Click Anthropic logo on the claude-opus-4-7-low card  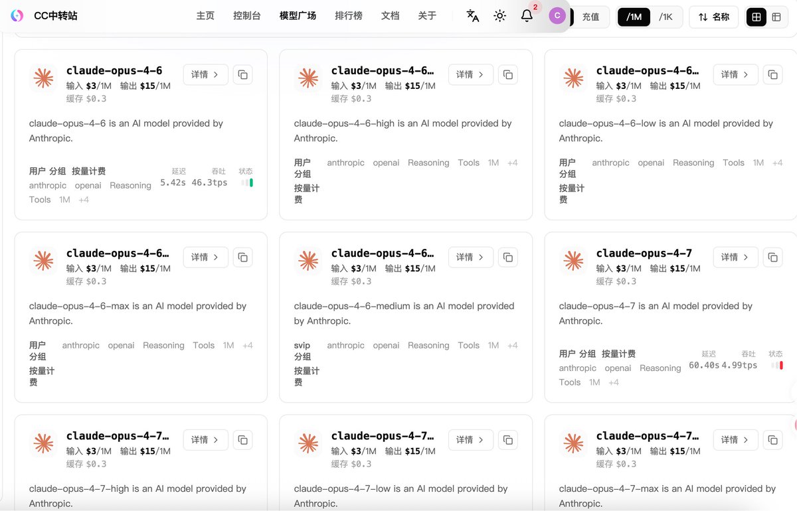point(308,443)
